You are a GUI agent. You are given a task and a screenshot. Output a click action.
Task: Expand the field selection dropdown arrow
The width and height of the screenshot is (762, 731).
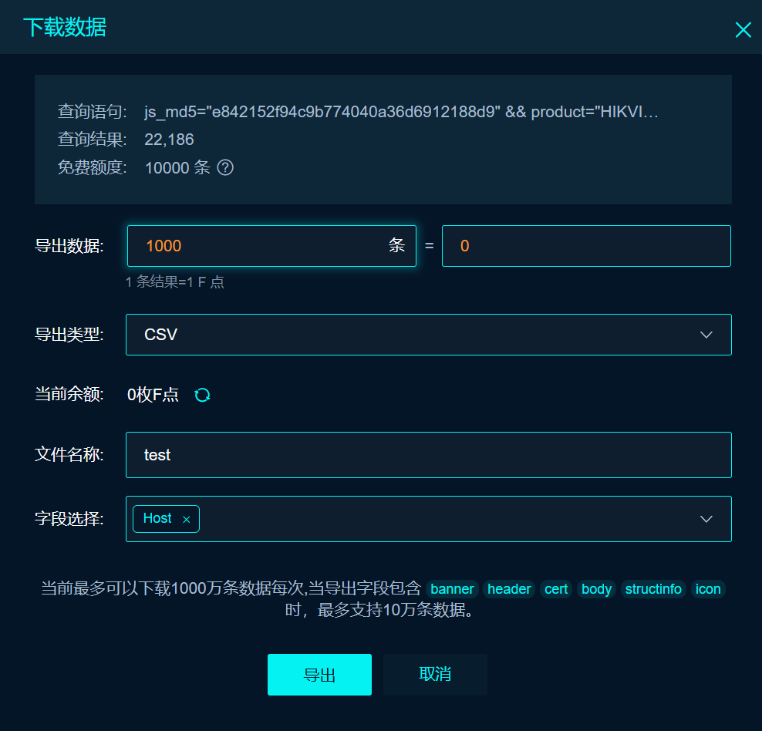706,519
